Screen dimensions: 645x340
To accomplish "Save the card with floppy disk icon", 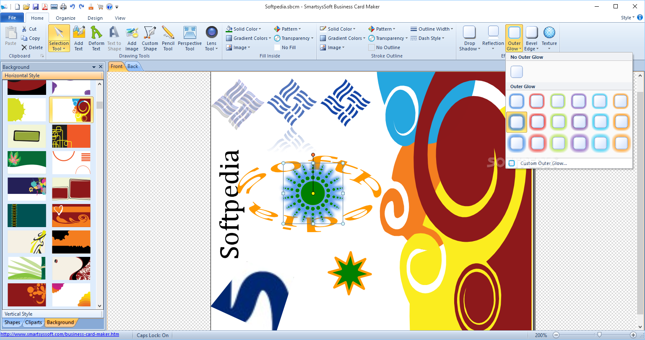I will point(36,6).
